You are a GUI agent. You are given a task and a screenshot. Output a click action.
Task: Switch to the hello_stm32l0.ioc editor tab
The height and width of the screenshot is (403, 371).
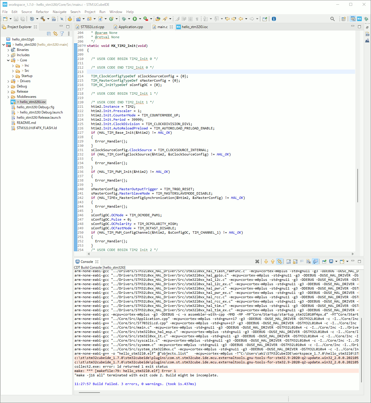(x=195, y=27)
